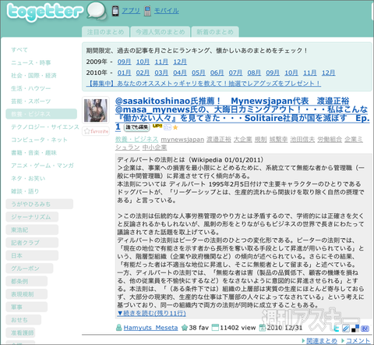374x345 pixels.
Task: Share via the Twitter icon
Action: point(337,329)
